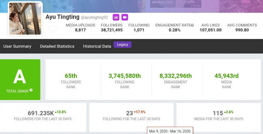Click the Legacy badge button
The width and height of the screenshot is (263, 134).
(x=122, y=44)
